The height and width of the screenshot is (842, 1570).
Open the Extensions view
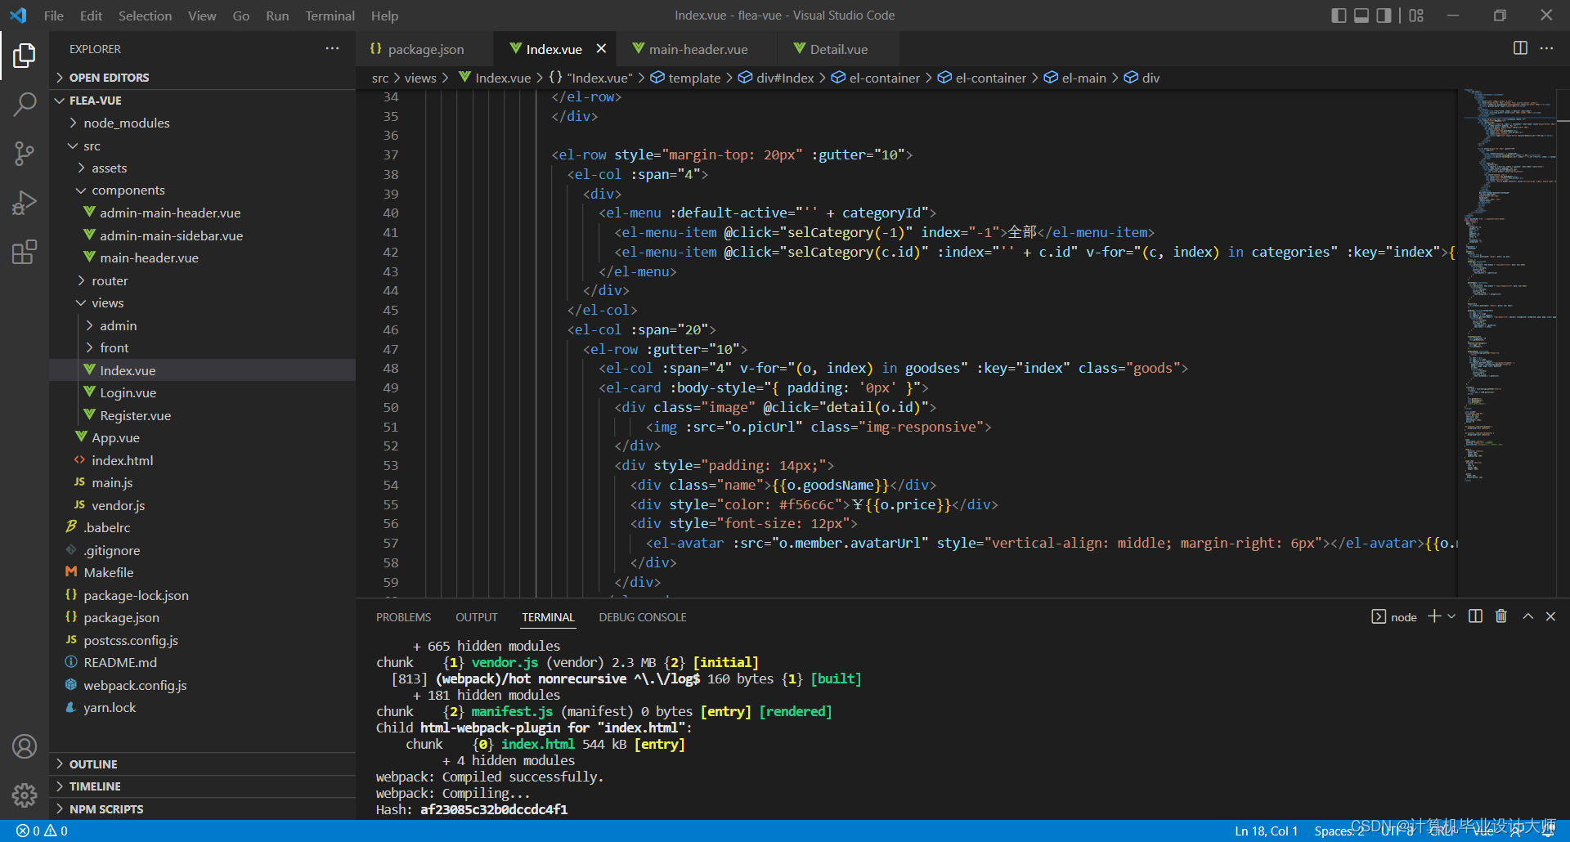[25, 252]
